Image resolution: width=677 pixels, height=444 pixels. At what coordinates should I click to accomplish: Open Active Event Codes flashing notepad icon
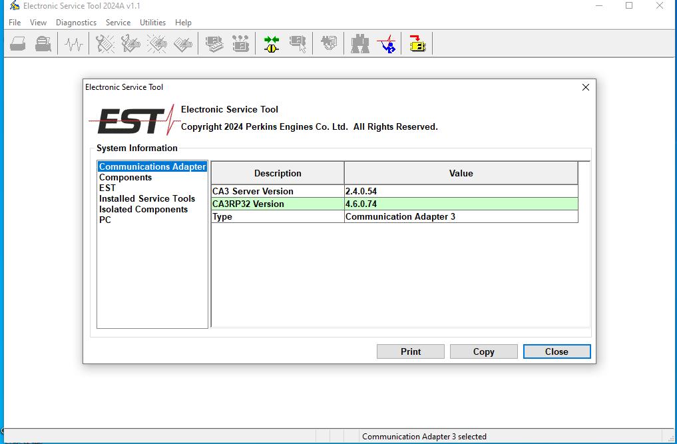(157, 44)
